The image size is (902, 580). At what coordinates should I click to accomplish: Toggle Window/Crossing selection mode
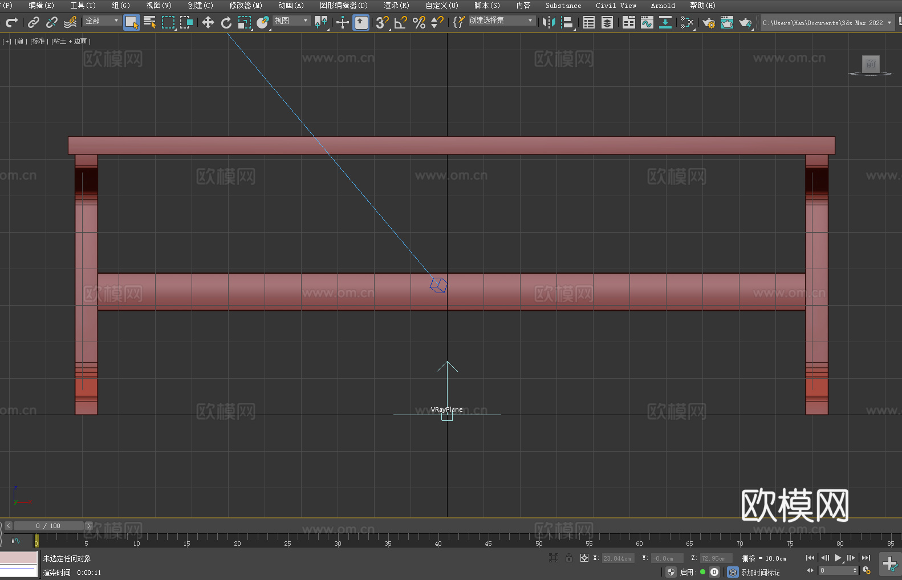coord(186,22)
